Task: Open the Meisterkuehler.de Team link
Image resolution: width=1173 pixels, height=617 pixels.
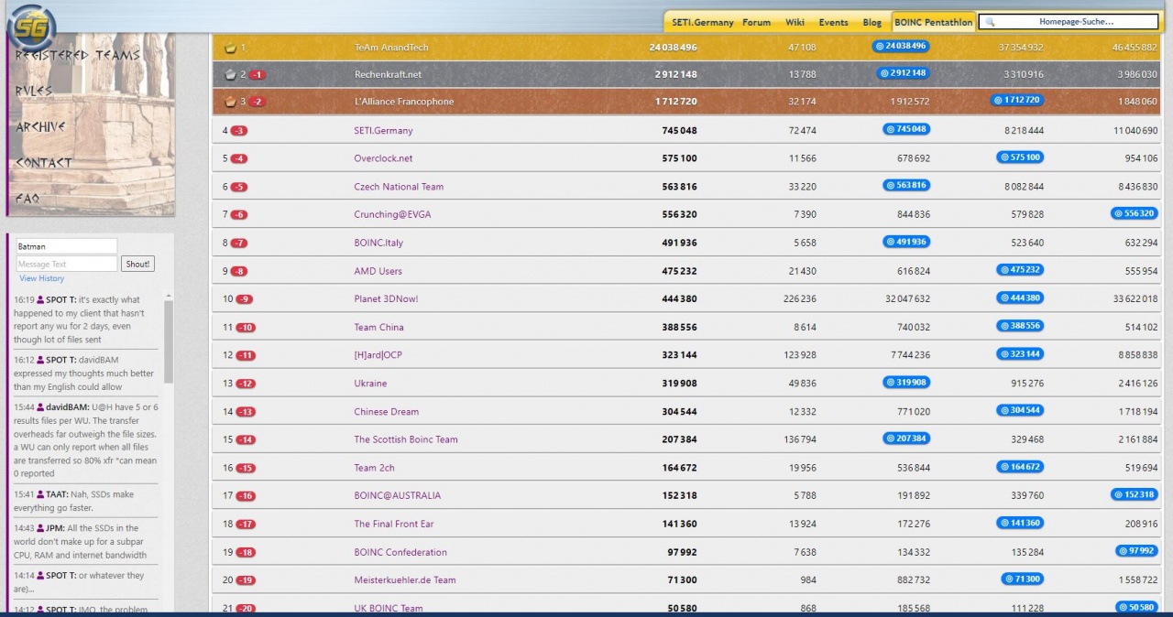Action: click(405, 580)
